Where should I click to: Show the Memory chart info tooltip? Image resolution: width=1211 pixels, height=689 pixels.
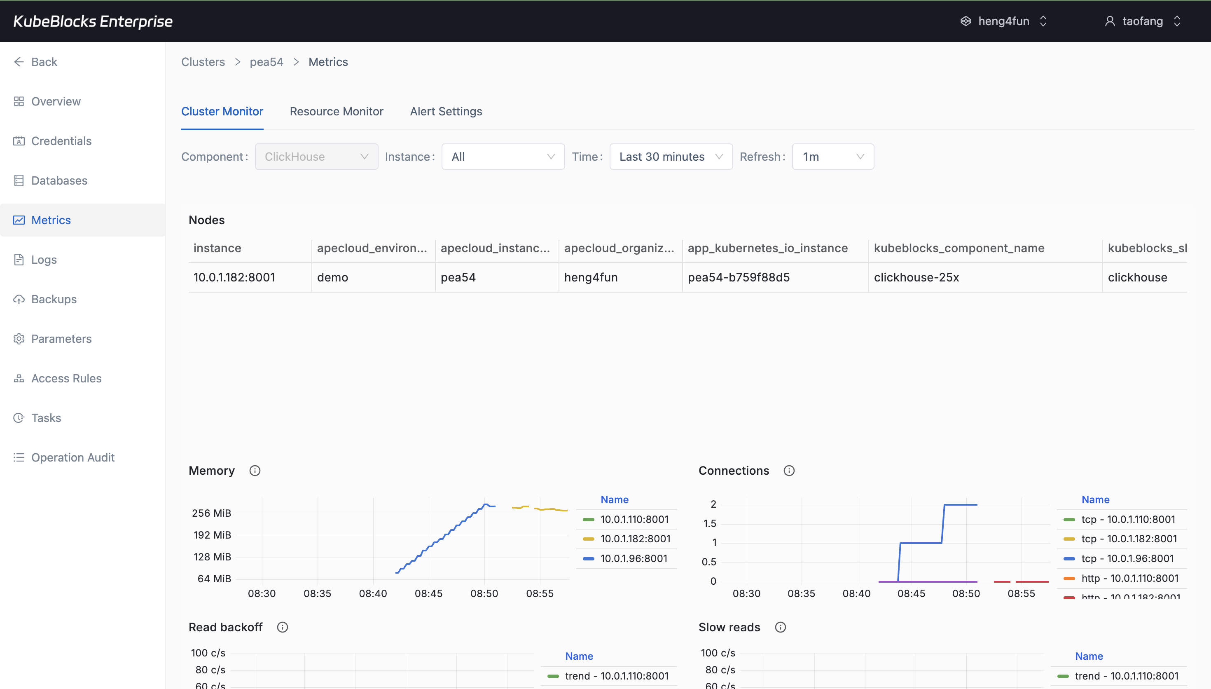pyautogui.click(x=255, y=470)
